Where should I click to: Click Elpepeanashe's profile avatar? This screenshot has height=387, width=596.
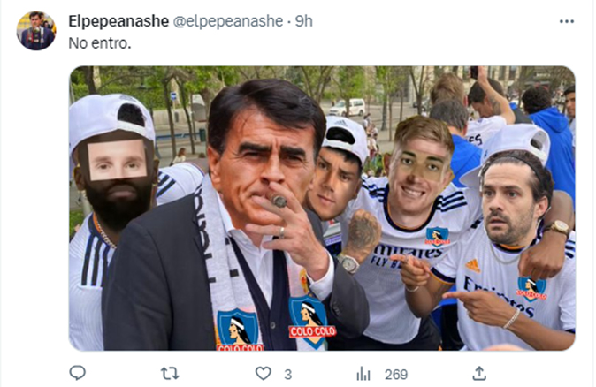coord(36,31)
